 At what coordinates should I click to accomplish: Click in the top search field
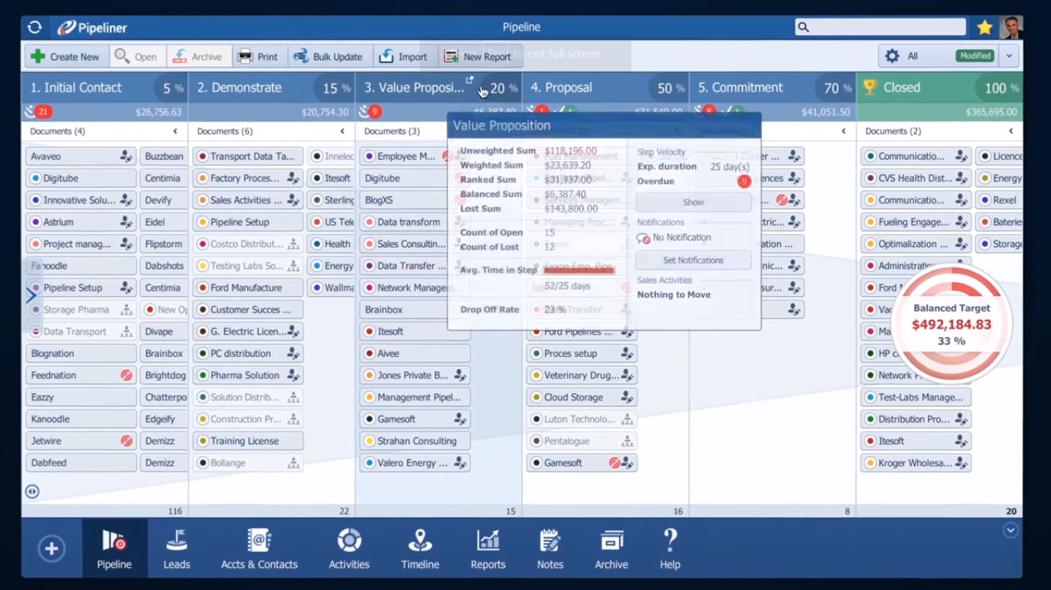(880, 27)
